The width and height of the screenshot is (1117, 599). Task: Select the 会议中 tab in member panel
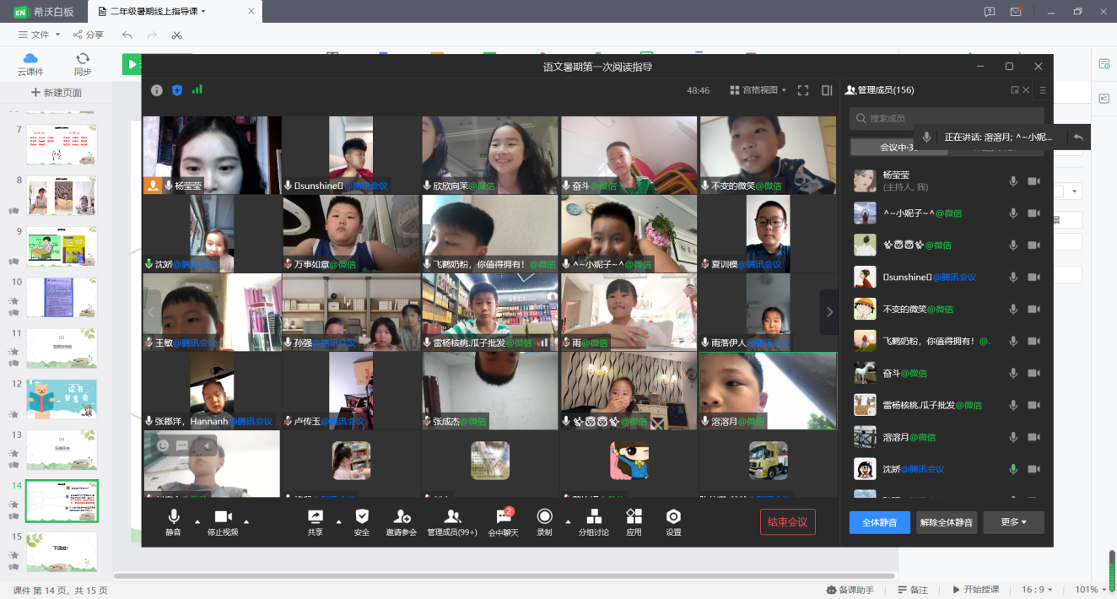[898, 148]
